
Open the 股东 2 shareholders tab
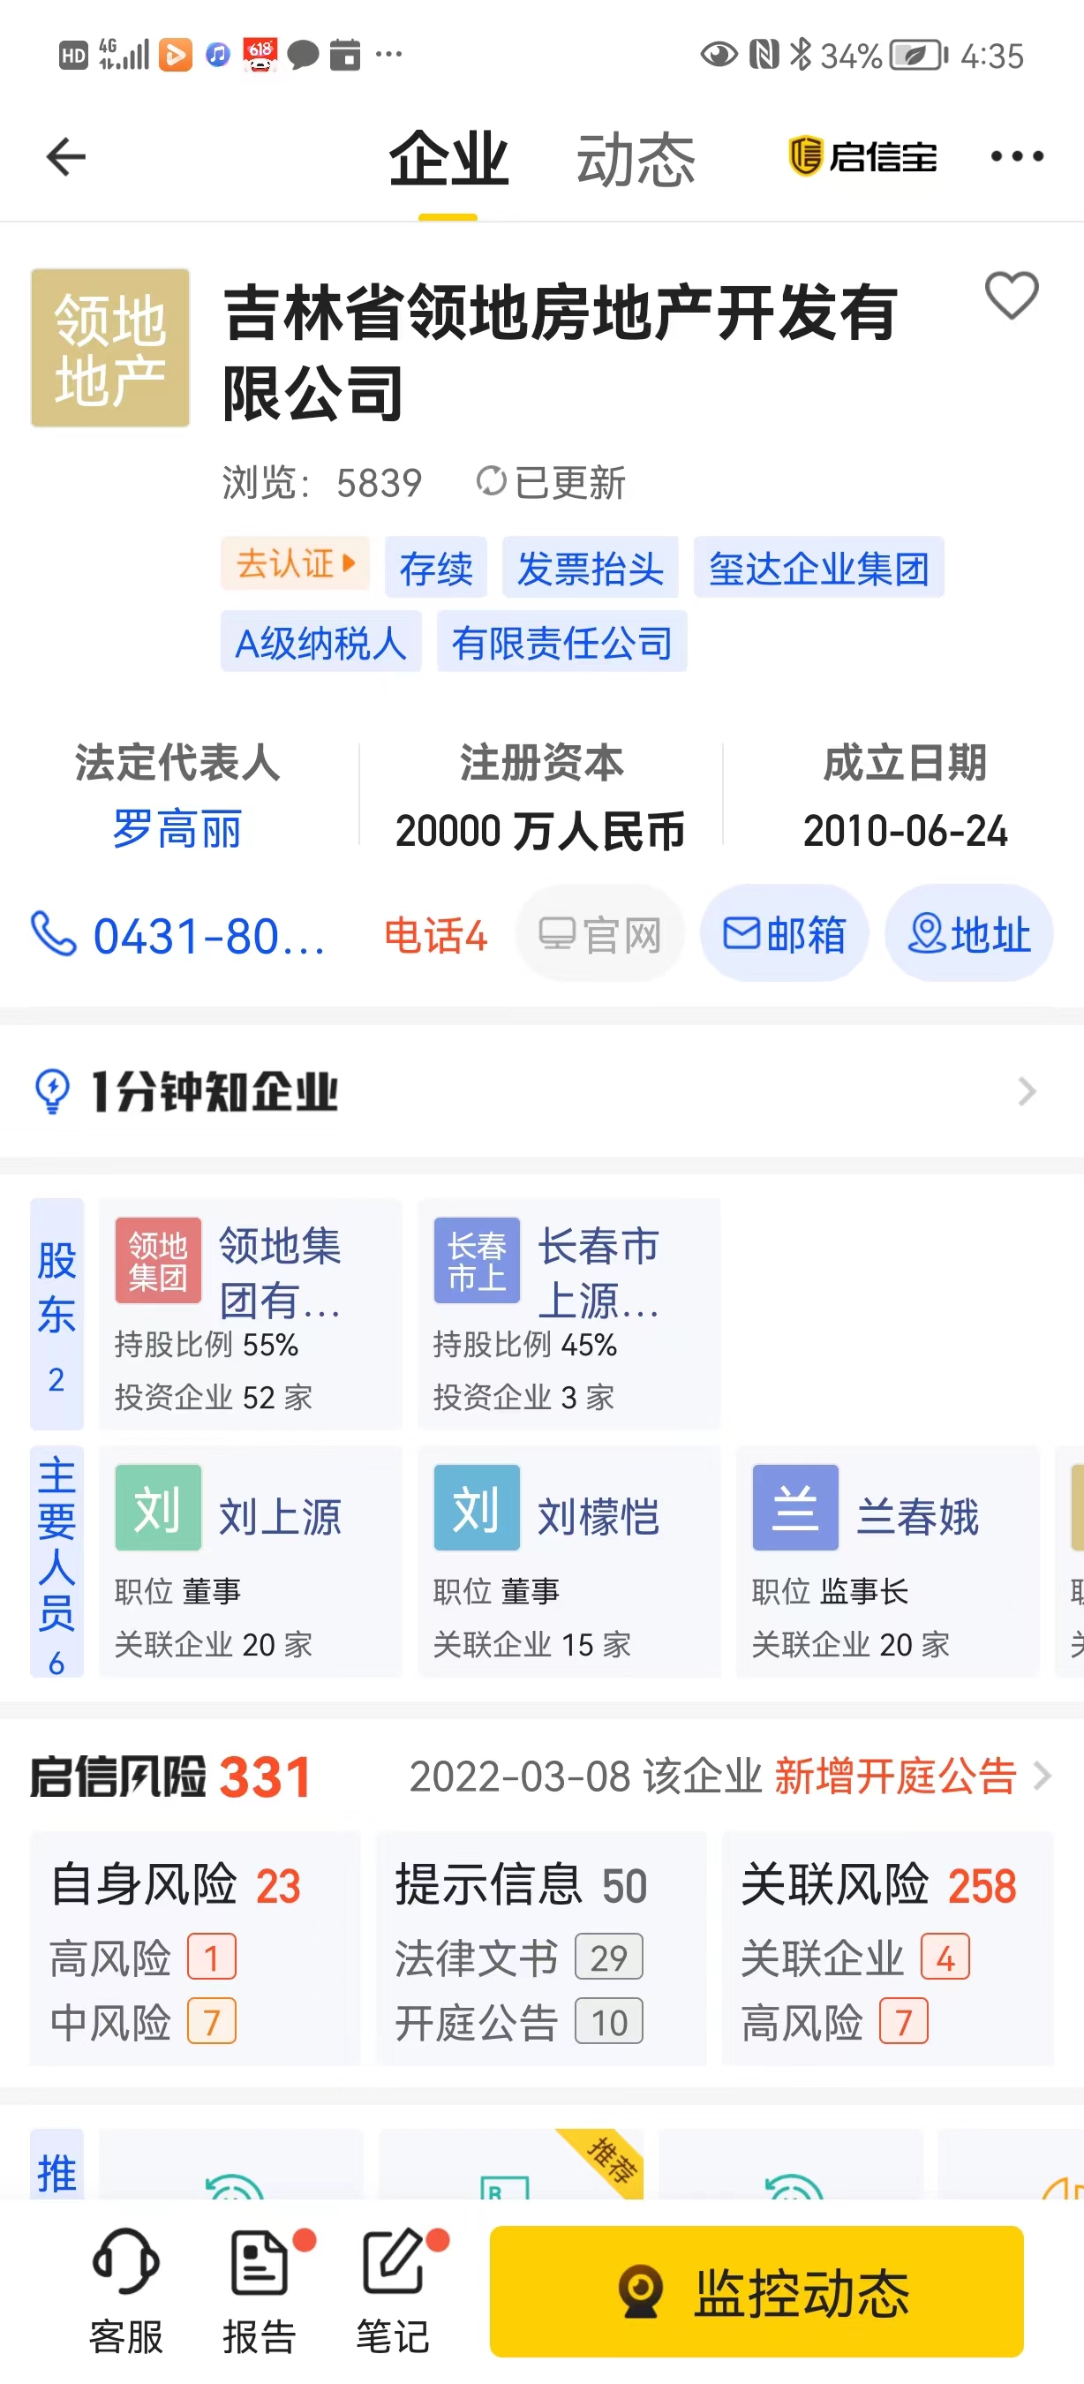tap(56, 1314)
